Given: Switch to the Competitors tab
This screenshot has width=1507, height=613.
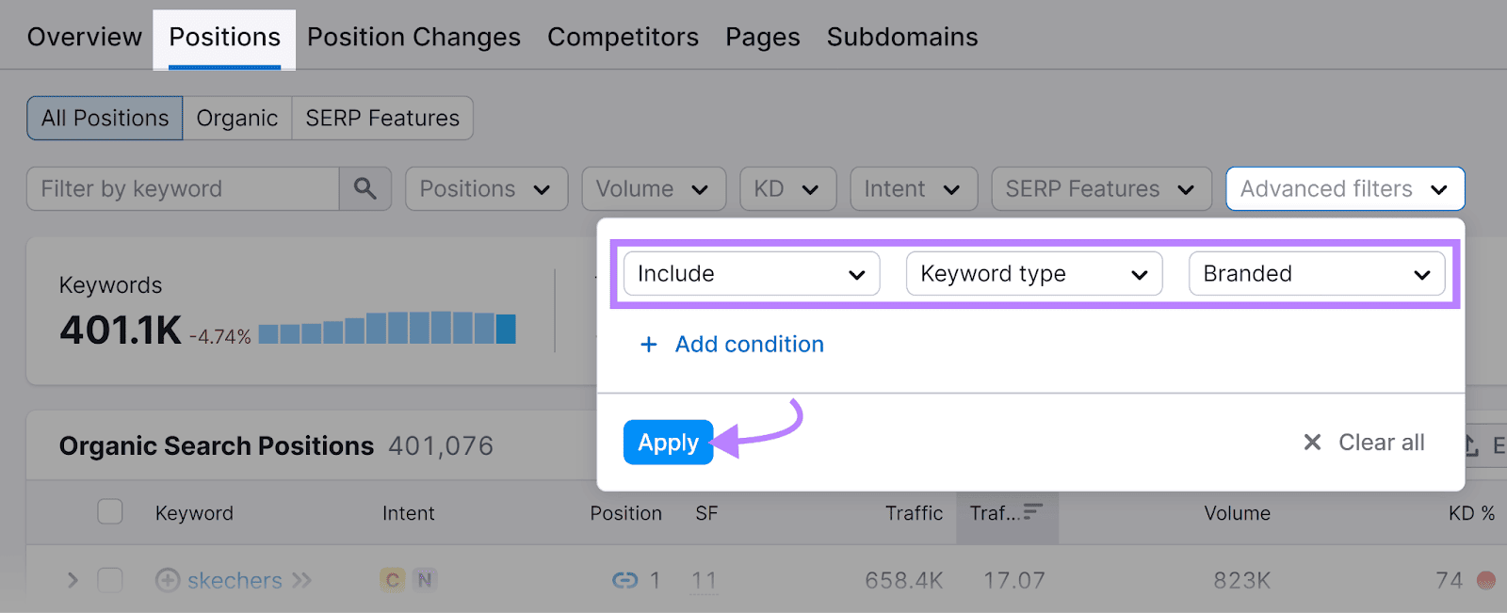Looking at the screenshot, I should pos(623,37).
